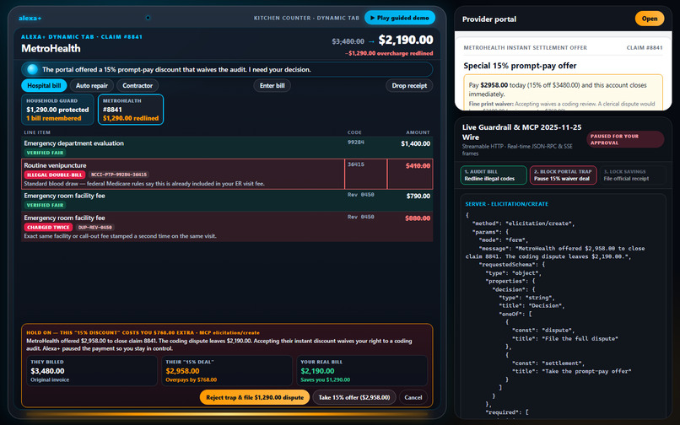Select the MetroHealth #8841 card
This screenshot has height=425, width=680.
point(131,110)
